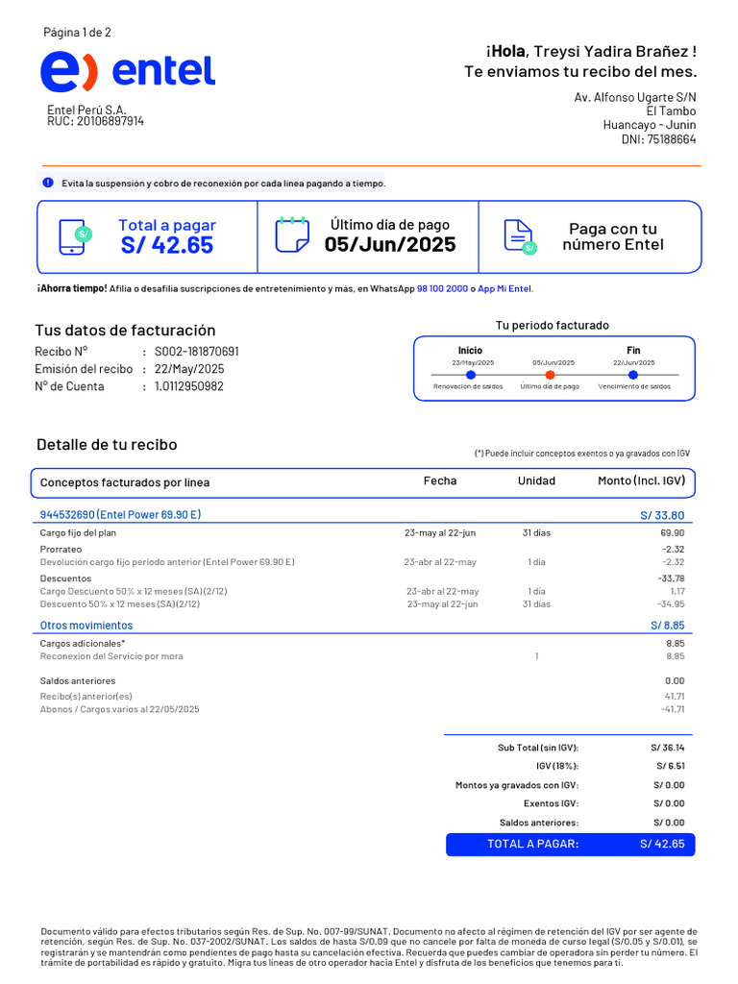Click the Fecha column header

pos(440,480)
